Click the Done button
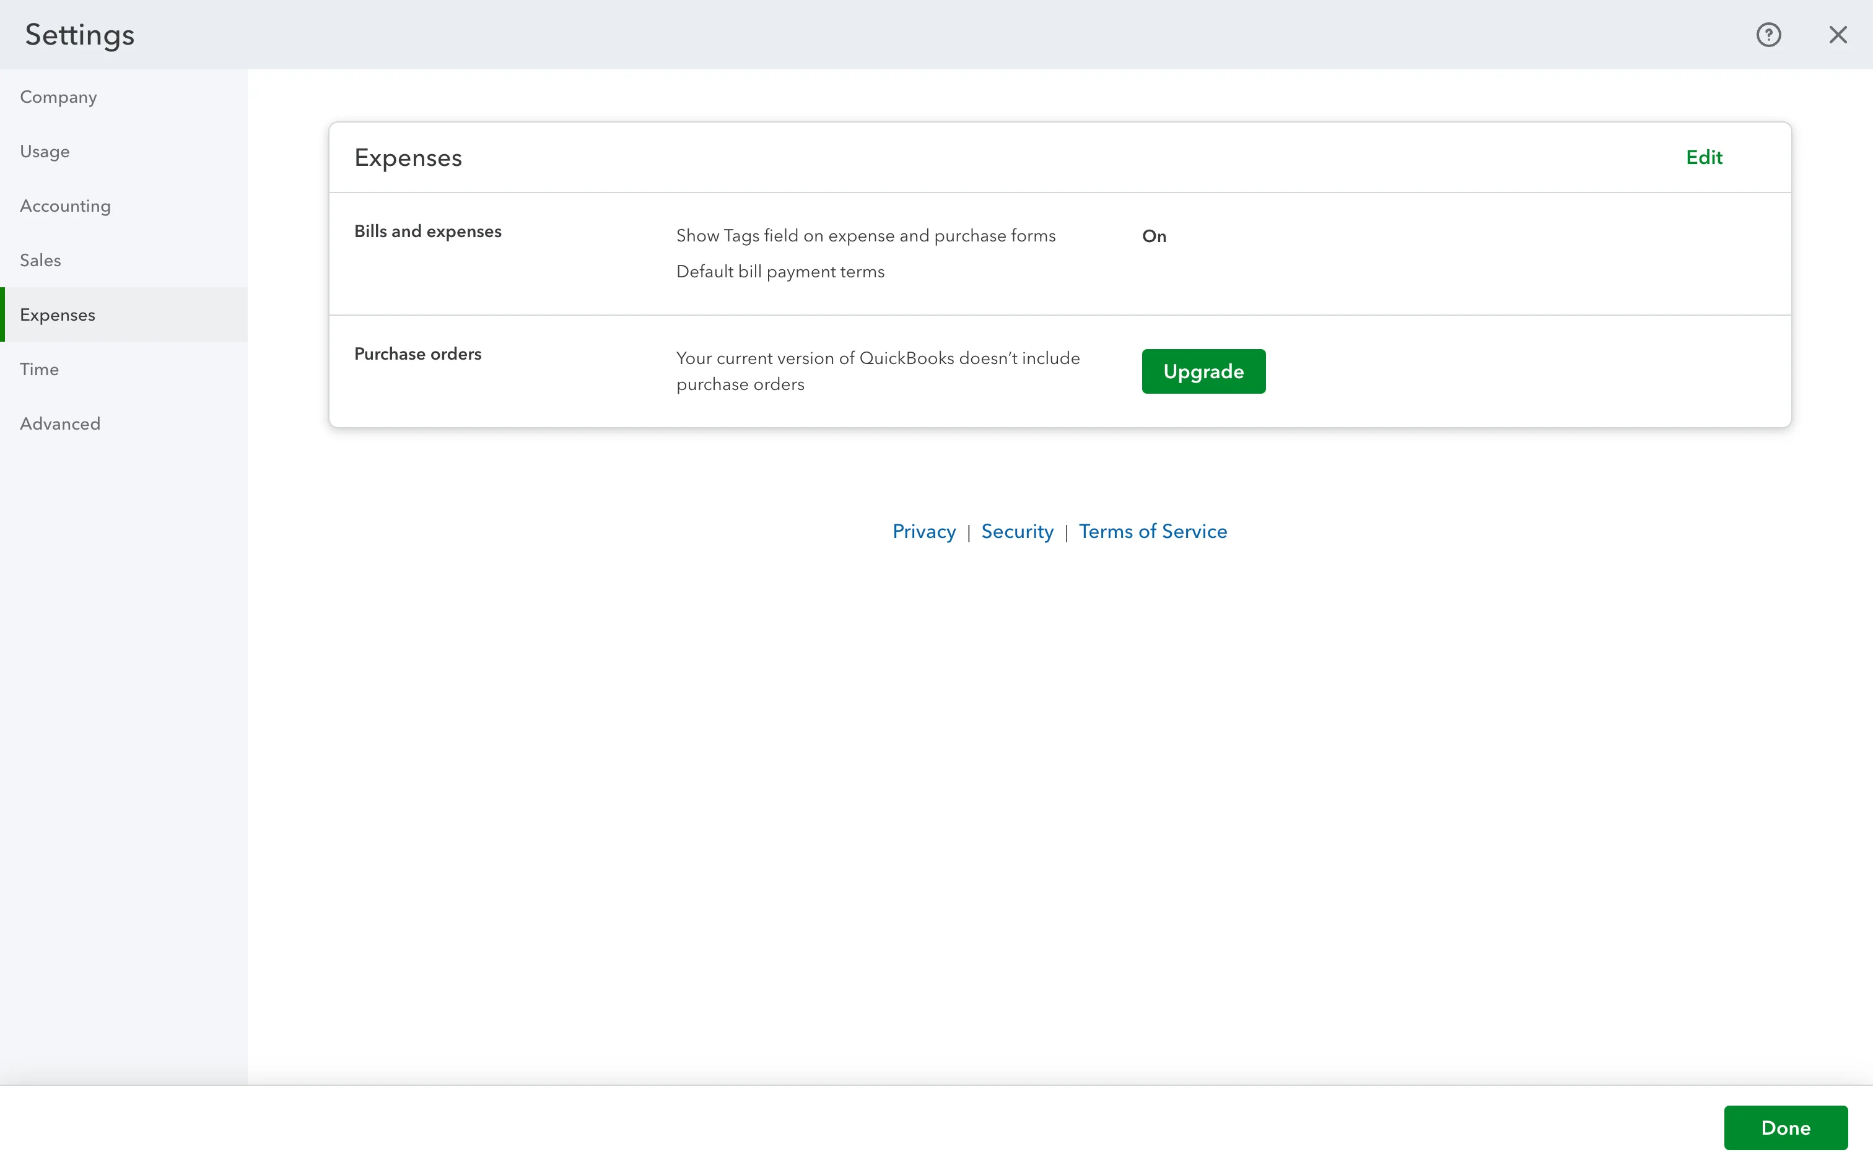This screenshot has width=1873, height=1170. pos(1786,1127)
